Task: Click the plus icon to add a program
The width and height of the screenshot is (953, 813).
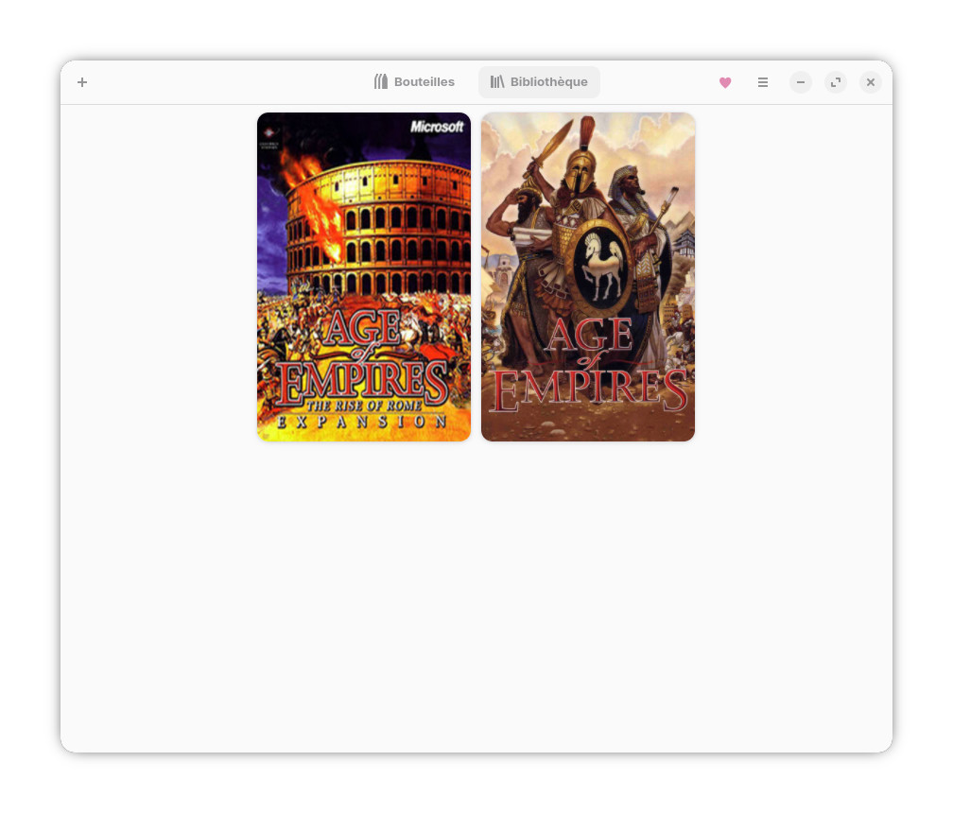Action: click(82, 82)
